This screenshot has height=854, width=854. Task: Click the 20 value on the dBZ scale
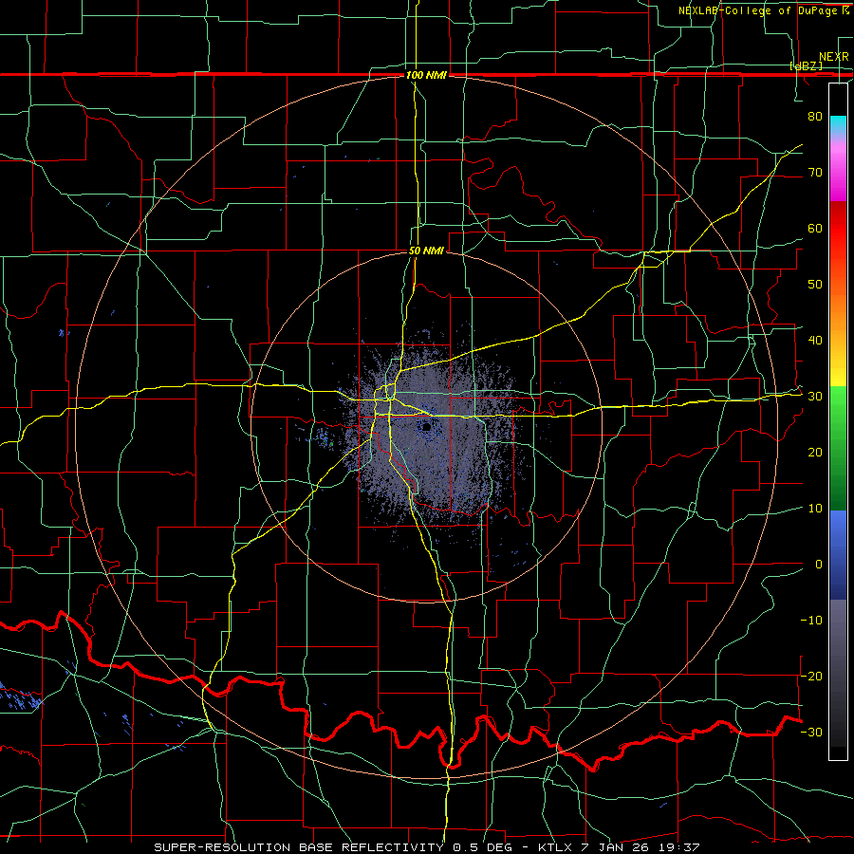pos(815,453)
